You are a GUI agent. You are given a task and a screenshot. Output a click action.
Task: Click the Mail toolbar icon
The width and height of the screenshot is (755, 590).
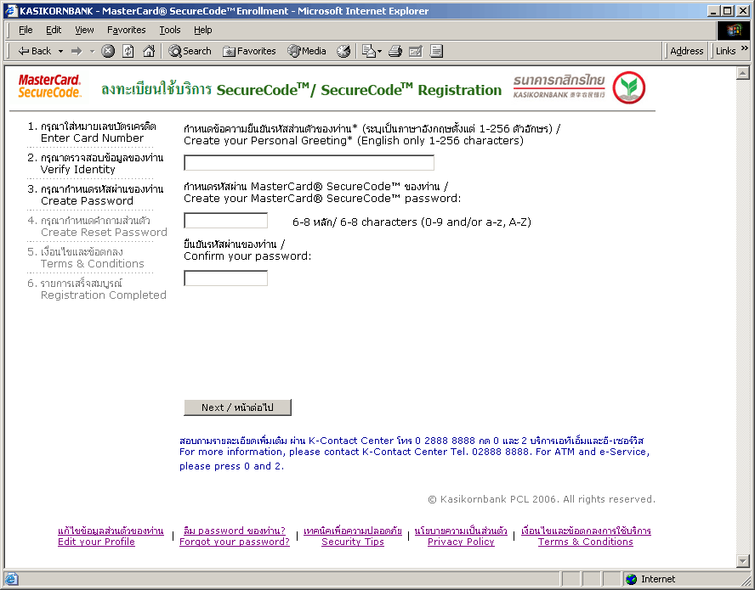tap(368, 51)
